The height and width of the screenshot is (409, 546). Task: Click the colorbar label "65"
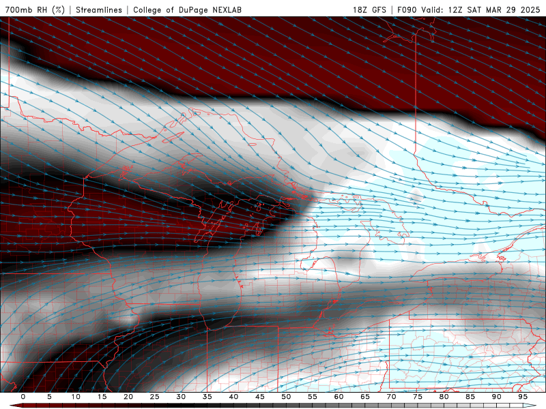click(365, 397)
